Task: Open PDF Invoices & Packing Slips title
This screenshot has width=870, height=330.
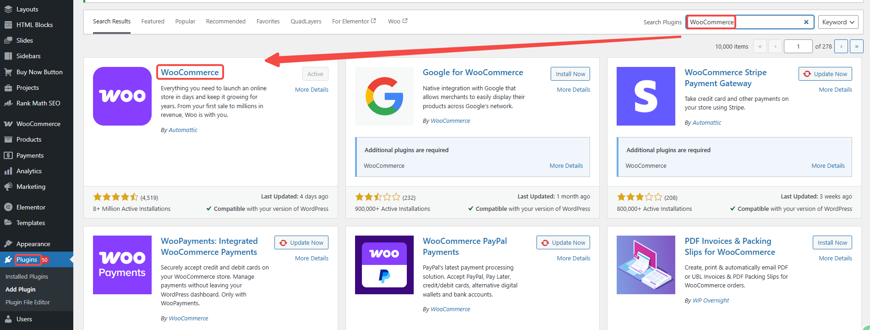Action: tap(730, 247)
